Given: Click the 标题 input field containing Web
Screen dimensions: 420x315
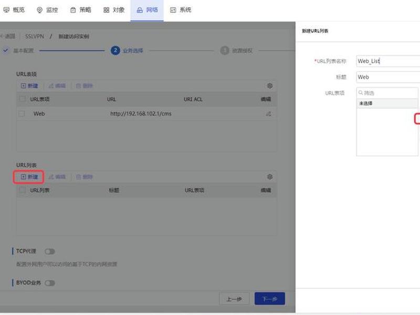Looking at the screenshot, I should (x=388, y=77).
